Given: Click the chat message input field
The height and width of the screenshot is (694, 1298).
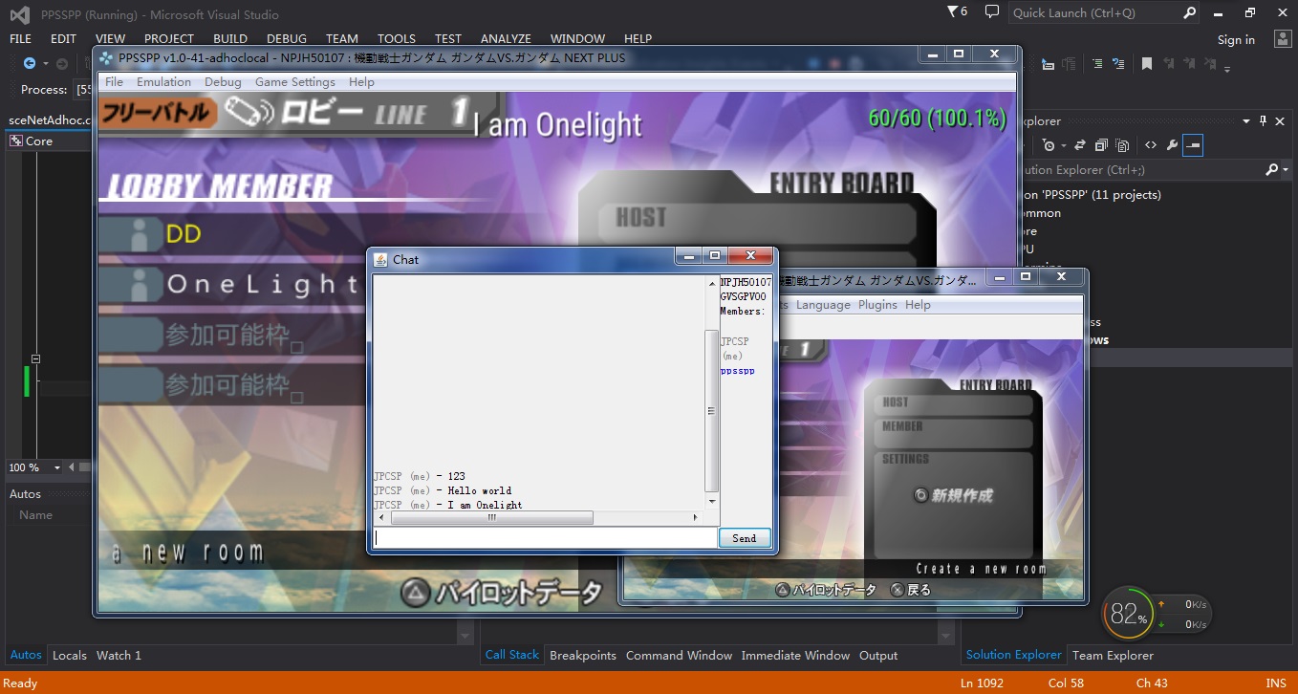Looking at the screenshot, I should tap(545, 538).
